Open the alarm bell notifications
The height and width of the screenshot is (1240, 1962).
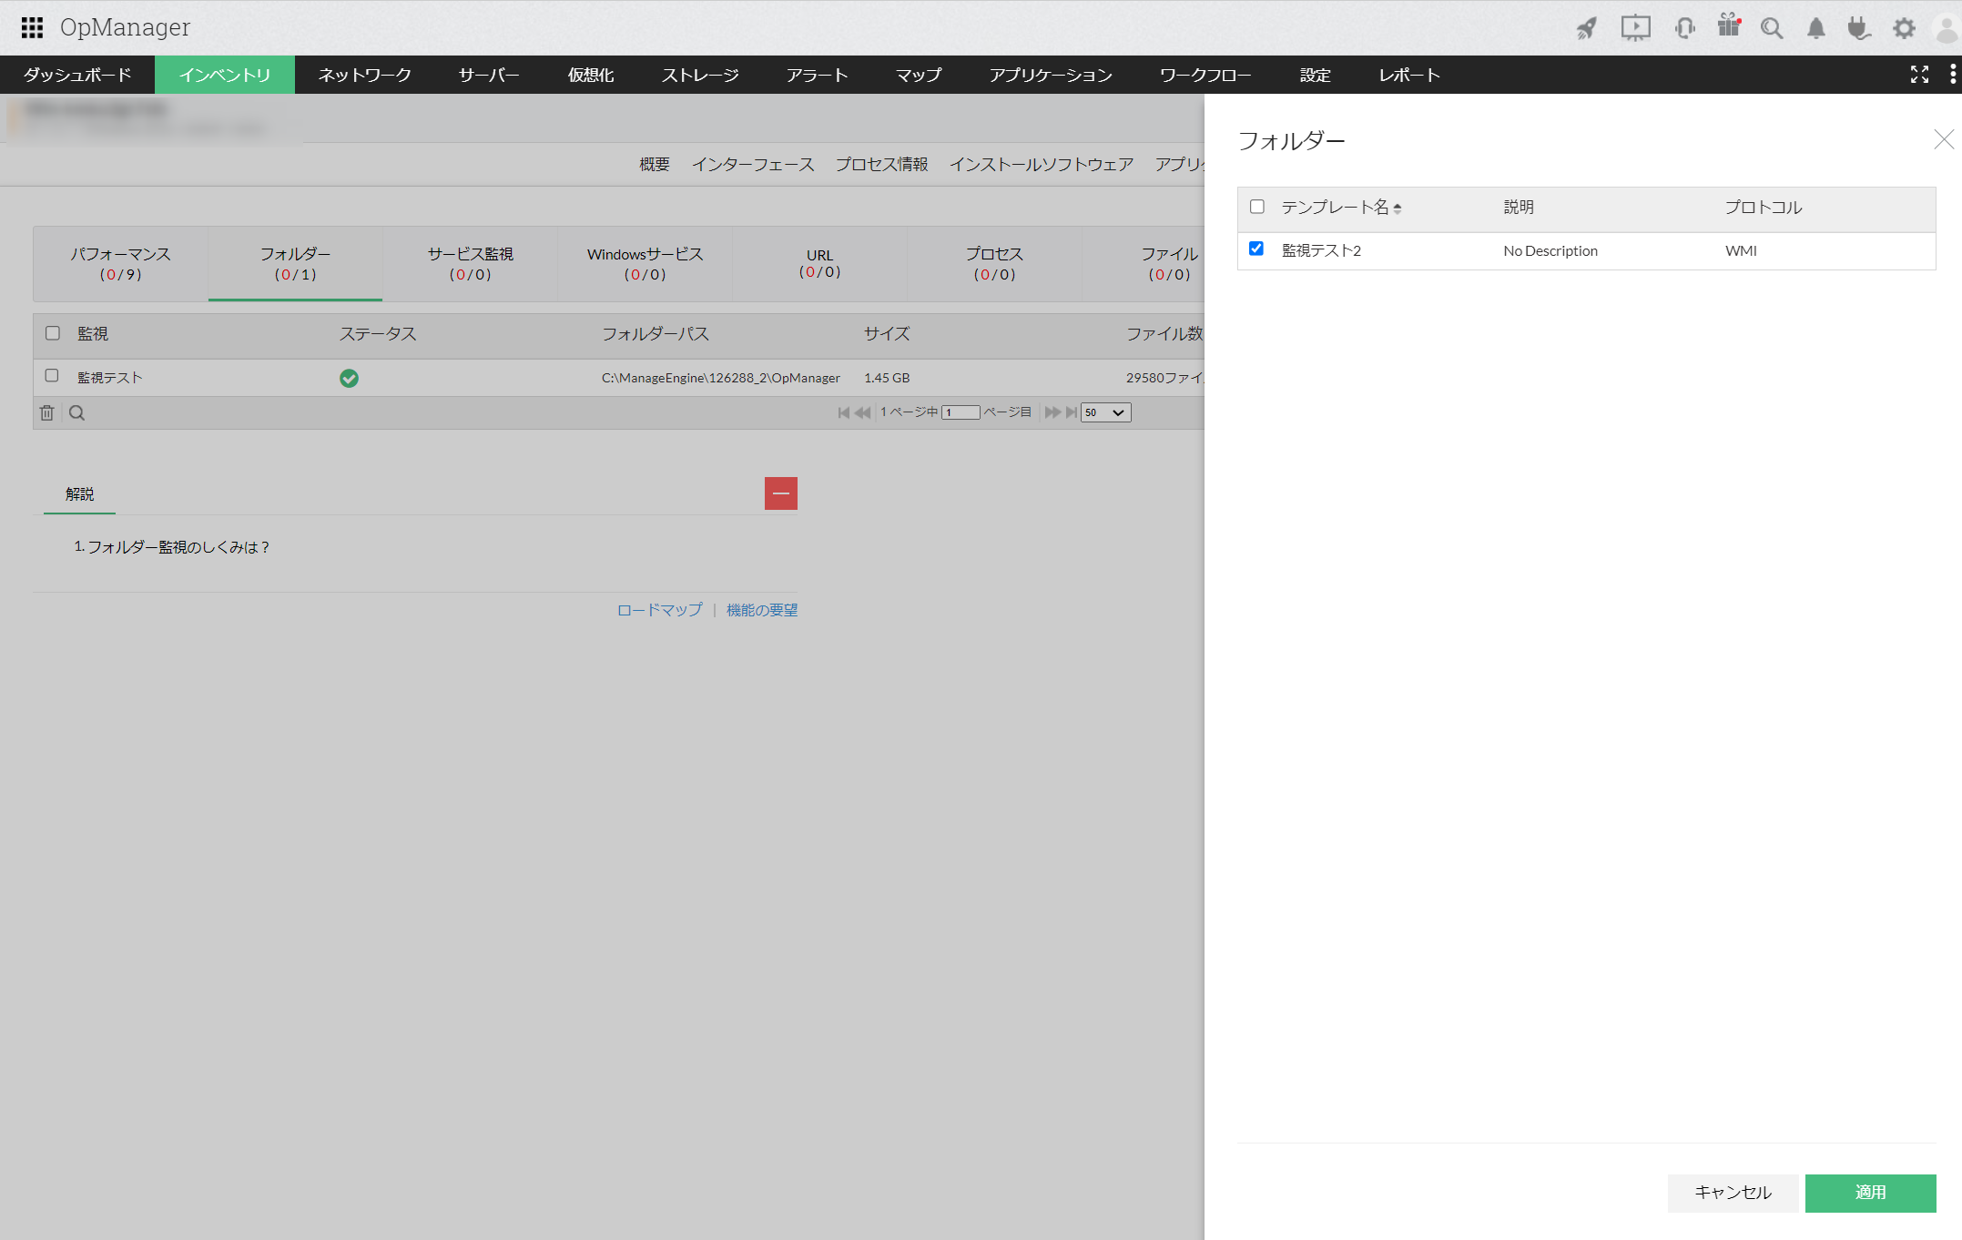pos(1815,28)
